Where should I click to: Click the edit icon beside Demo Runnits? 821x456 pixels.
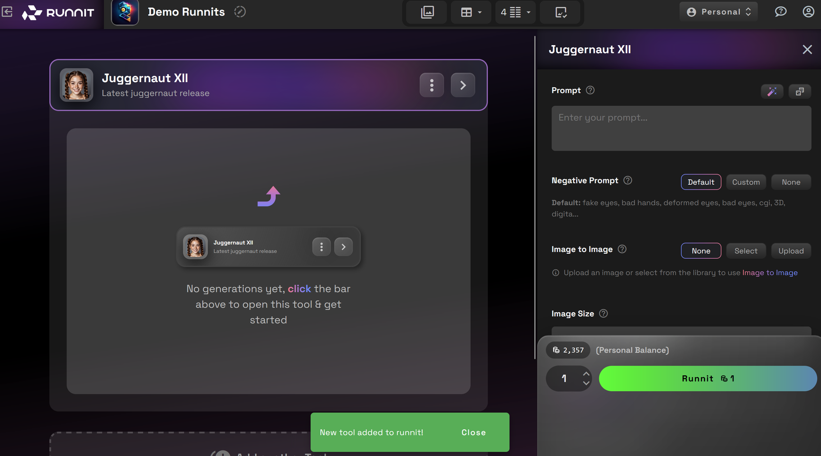pos(240,12)
